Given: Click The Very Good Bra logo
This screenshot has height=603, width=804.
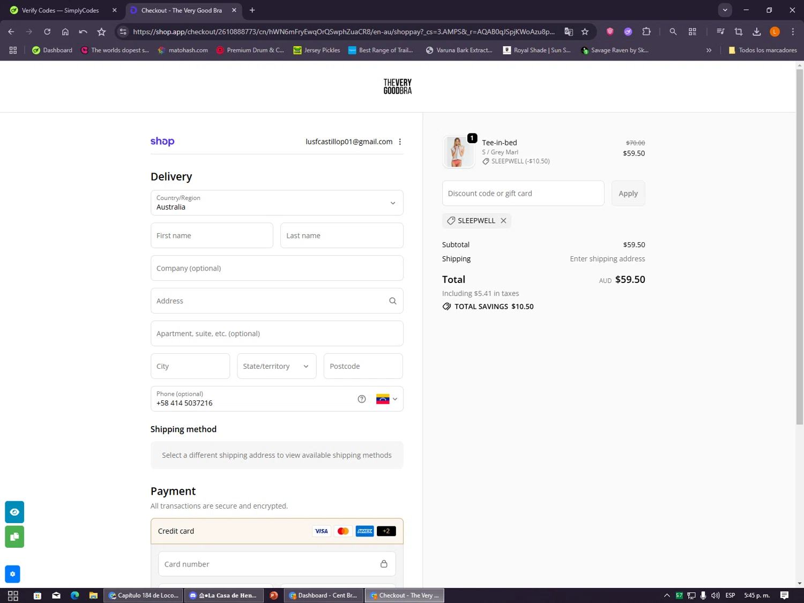Looking at the screenshot, I should click(x=398, y=86).
